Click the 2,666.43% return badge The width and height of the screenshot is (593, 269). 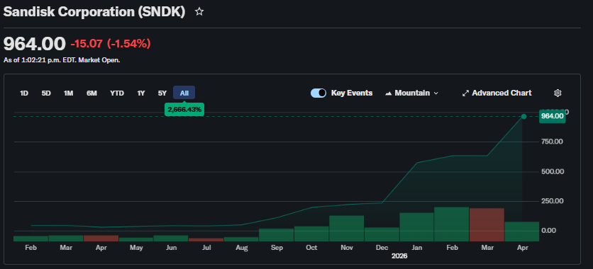(184, 110)
